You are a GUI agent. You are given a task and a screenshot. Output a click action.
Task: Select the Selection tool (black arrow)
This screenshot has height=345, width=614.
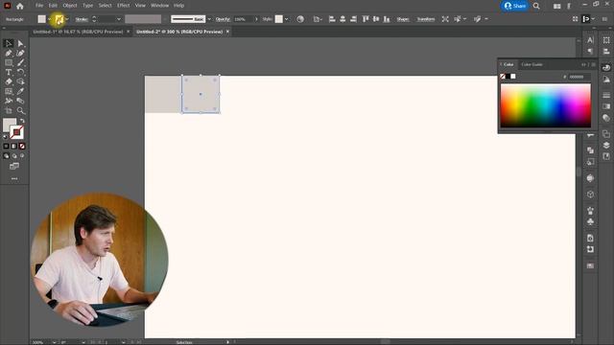[9, 43]
